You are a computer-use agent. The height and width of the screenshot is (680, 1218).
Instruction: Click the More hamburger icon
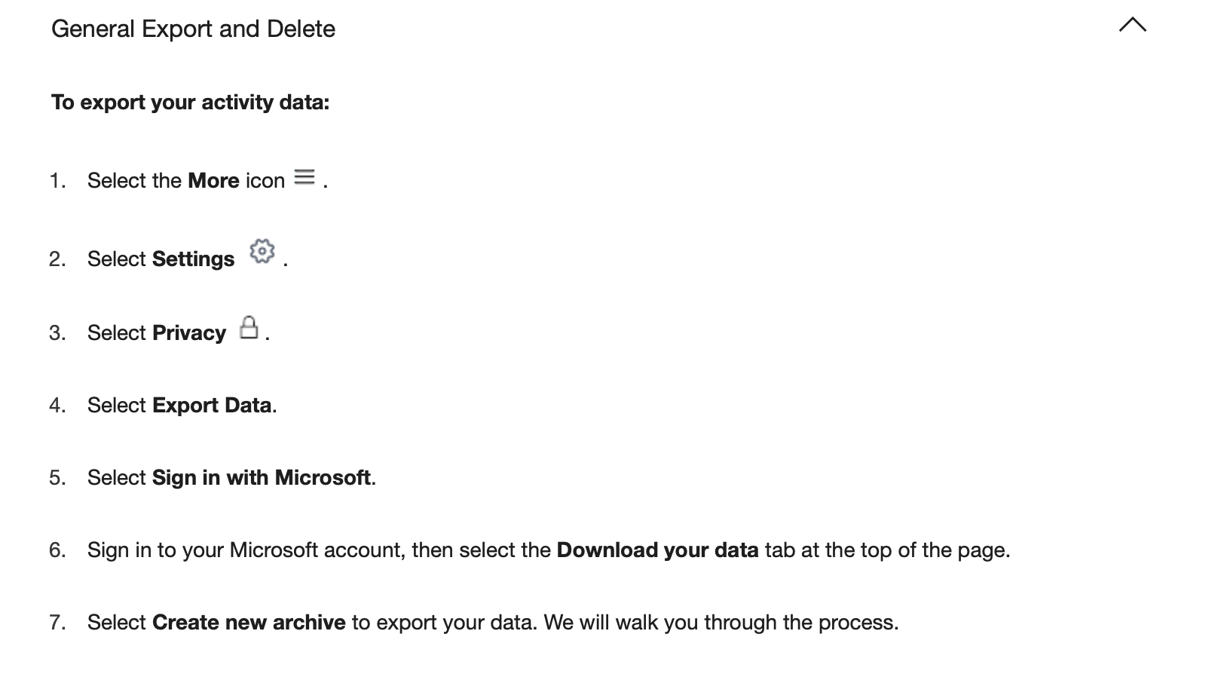[304, 176]
